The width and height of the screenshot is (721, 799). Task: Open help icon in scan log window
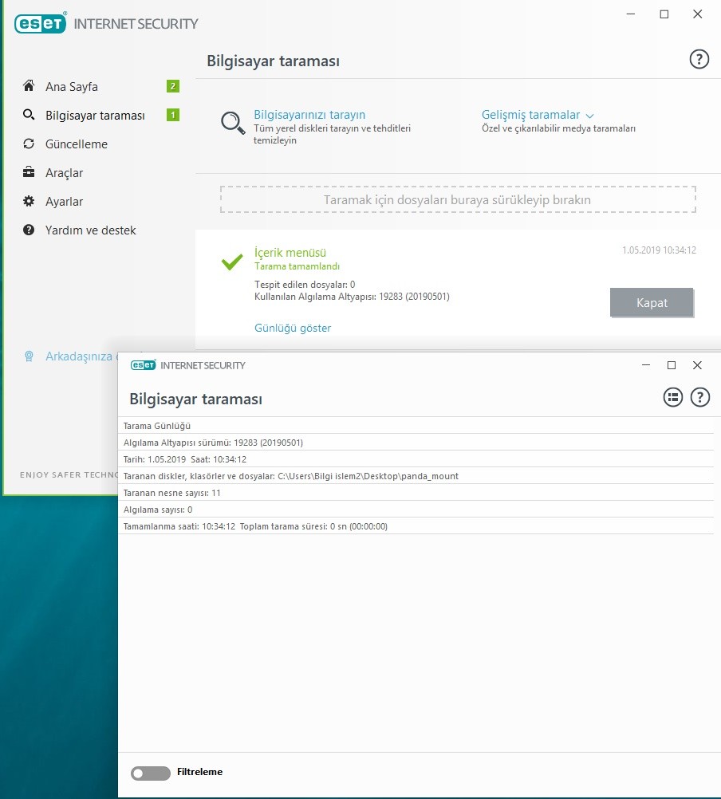pyautogui.click(x=700, y=397)
